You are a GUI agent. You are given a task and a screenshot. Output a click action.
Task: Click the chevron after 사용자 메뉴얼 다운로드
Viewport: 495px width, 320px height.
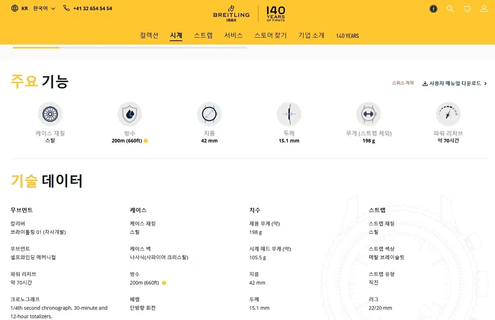tap(486, 84)
